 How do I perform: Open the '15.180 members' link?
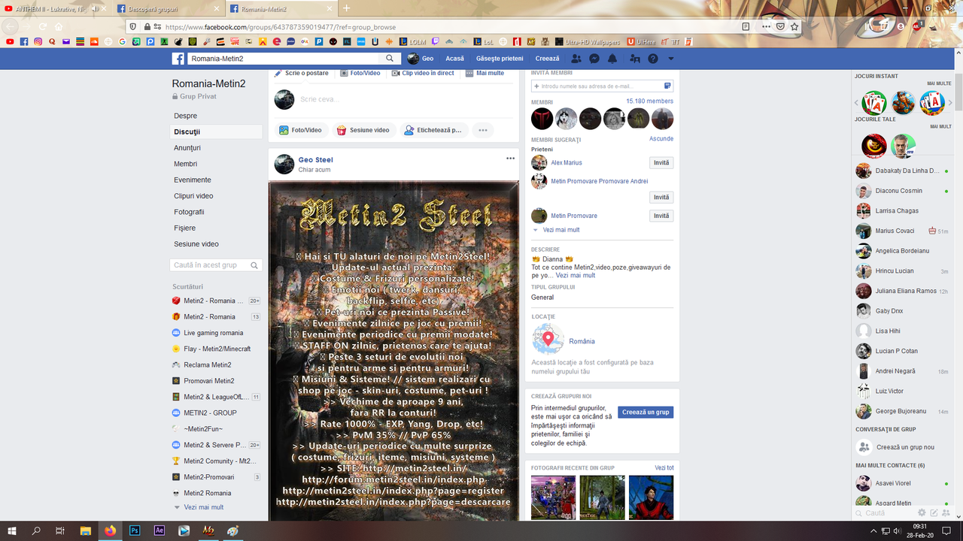coord(650,101)
